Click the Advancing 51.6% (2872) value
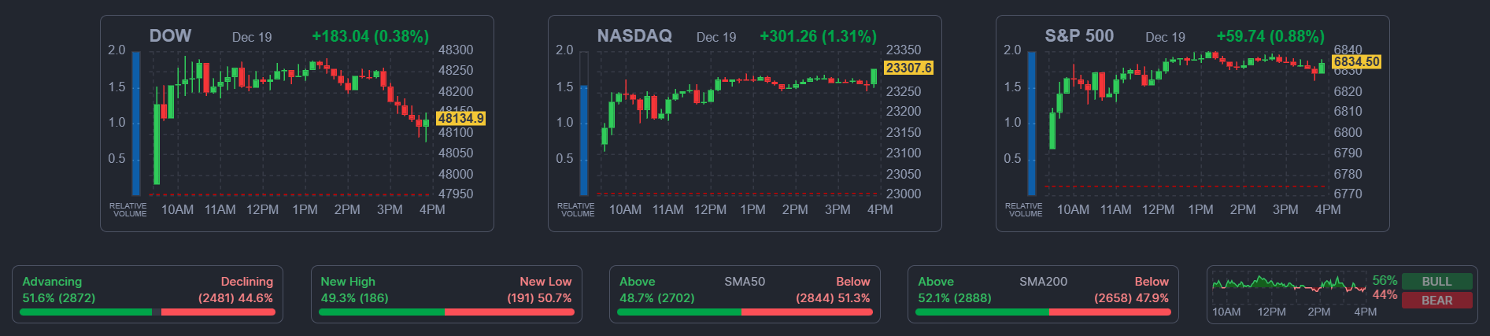The height and width of the screenshot is (336, 1490). [59, 298]
